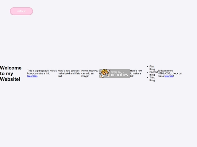Viewport: 197px width, 147px height.
Task: Click the hosted by neocities image
Action: [115, 73]
